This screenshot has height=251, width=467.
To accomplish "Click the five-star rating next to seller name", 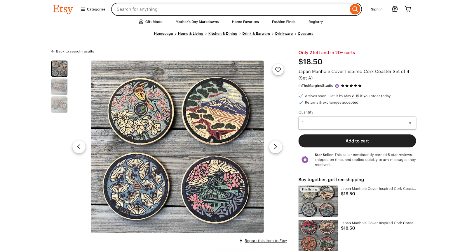I will coord(351,86).
